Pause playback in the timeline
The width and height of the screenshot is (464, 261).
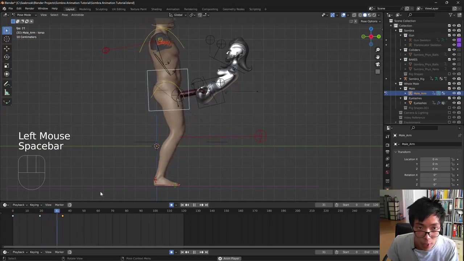point(194,205)
